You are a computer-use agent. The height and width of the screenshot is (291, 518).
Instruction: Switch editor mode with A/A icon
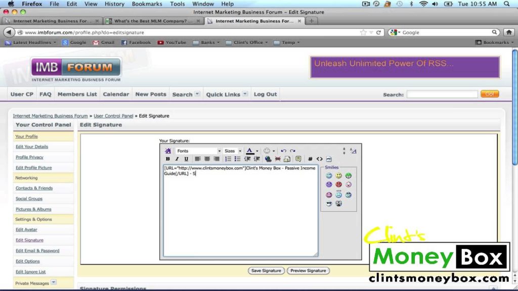(x=353, y=151)
